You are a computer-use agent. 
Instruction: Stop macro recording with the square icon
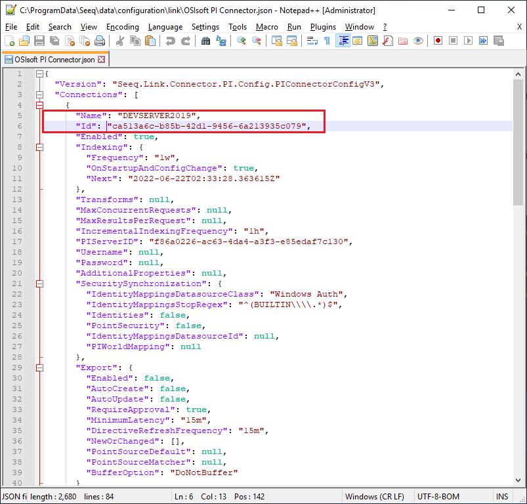pos(453,41)
